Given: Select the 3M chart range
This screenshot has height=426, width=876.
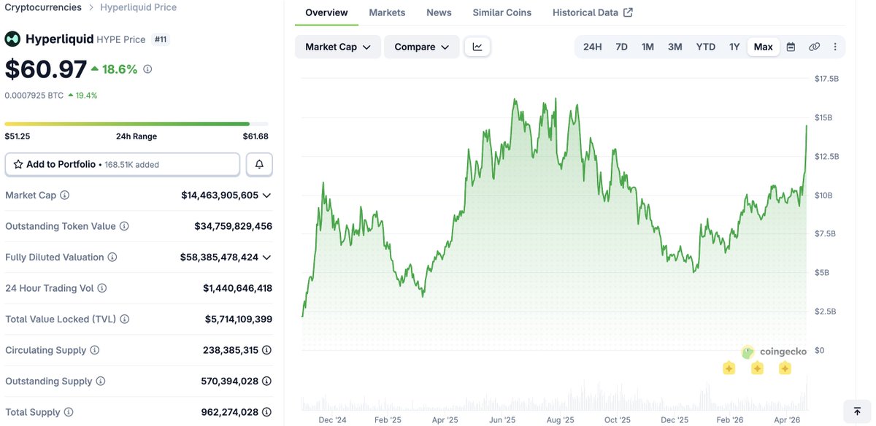Looking at the screenshot, I should coord(675,47).
